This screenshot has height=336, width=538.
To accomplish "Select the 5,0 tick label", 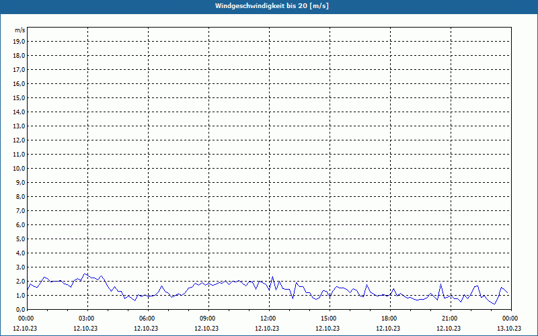I will (22, 239).
